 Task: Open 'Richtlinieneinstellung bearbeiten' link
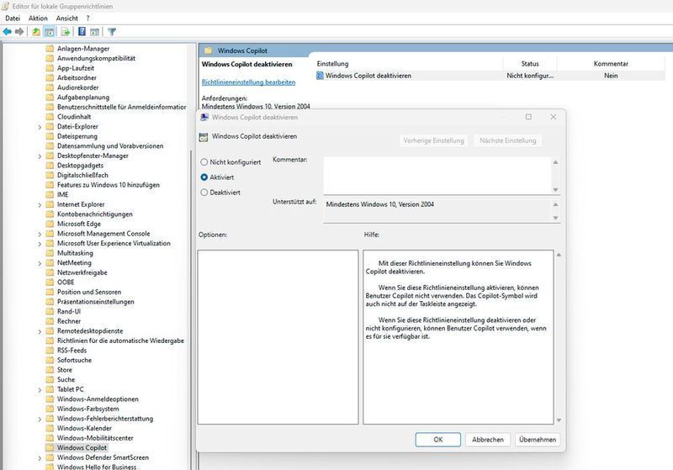coord(248,82)
